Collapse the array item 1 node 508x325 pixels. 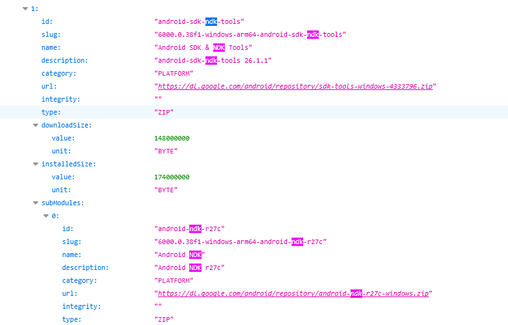25,9
